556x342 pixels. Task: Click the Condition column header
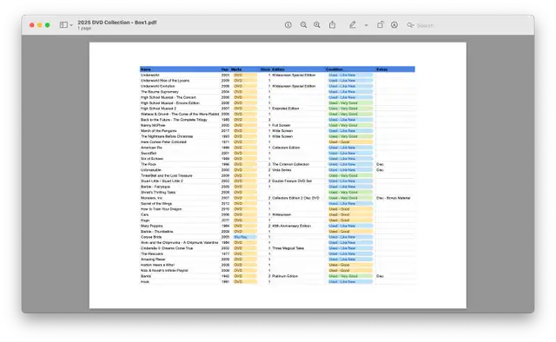[x=334, y=69]
